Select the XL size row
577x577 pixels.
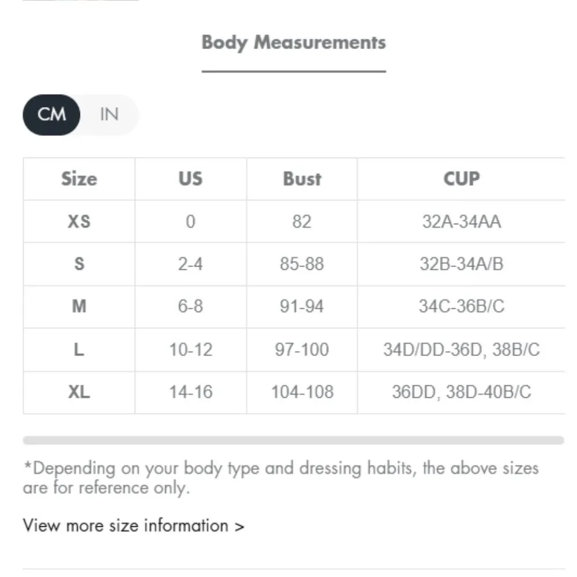78,392
